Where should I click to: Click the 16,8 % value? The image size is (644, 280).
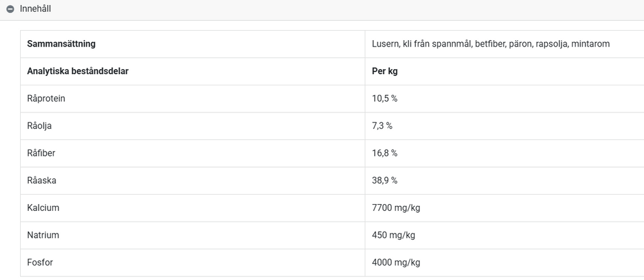[x=384, y=153]
